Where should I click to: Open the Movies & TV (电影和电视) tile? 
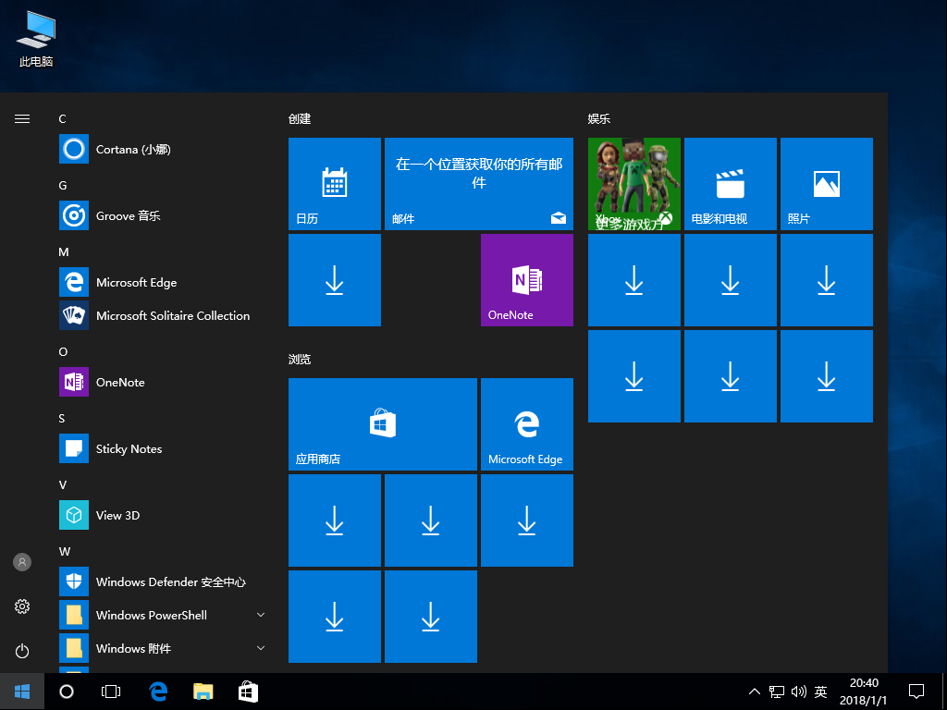(731, 184)
